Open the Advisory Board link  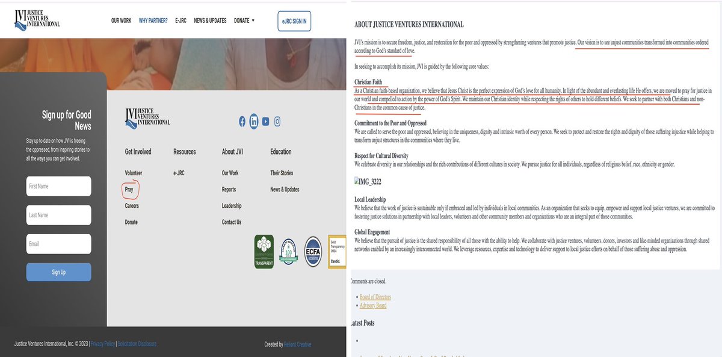pyautogui.click(x=373, y=306)
